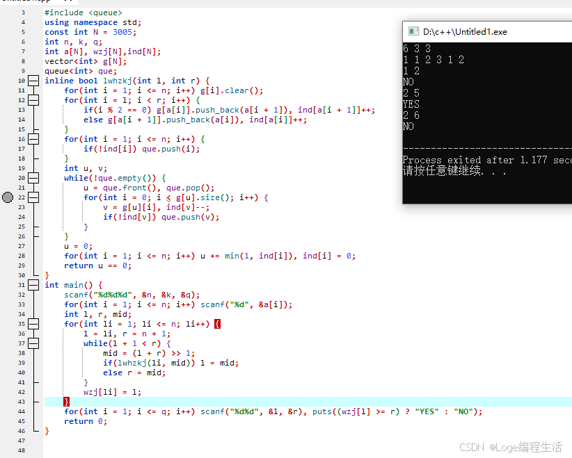The width and height of the screenshot is (572, 458).
Task: Click 'return u == 0;' statement
Action: coord(97,265)
